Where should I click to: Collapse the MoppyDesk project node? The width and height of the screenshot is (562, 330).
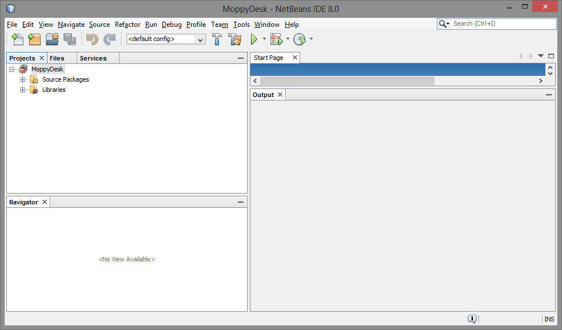12,69
